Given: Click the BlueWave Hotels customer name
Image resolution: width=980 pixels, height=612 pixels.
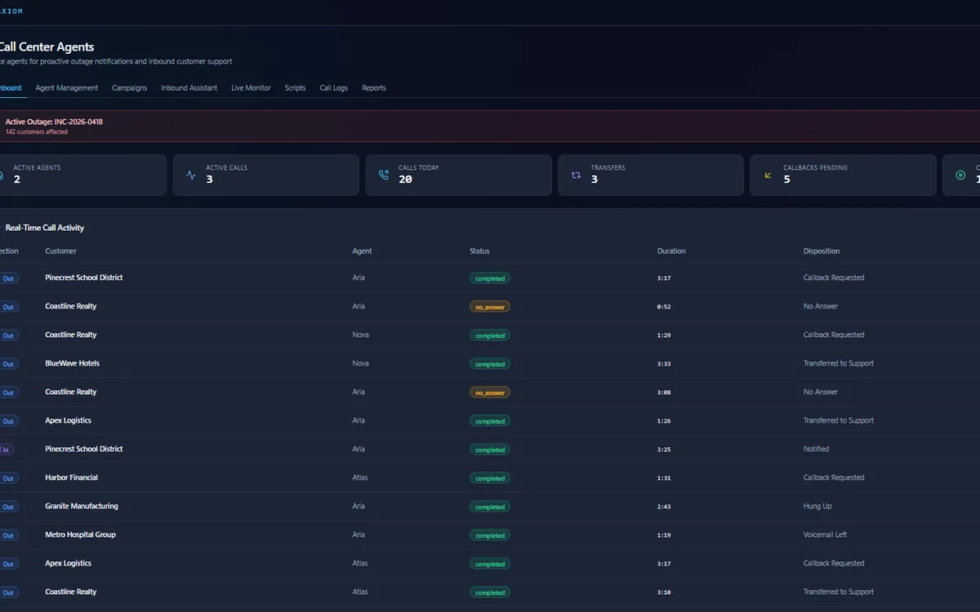Looking at the screenshot, I should (73, 363).
